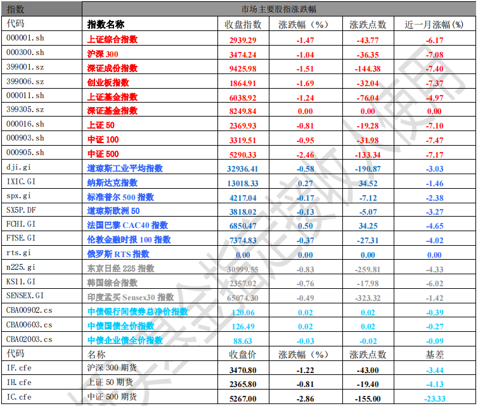Select the code cell SENSEX.GI
Screen dimensions: 478x406
25,296
